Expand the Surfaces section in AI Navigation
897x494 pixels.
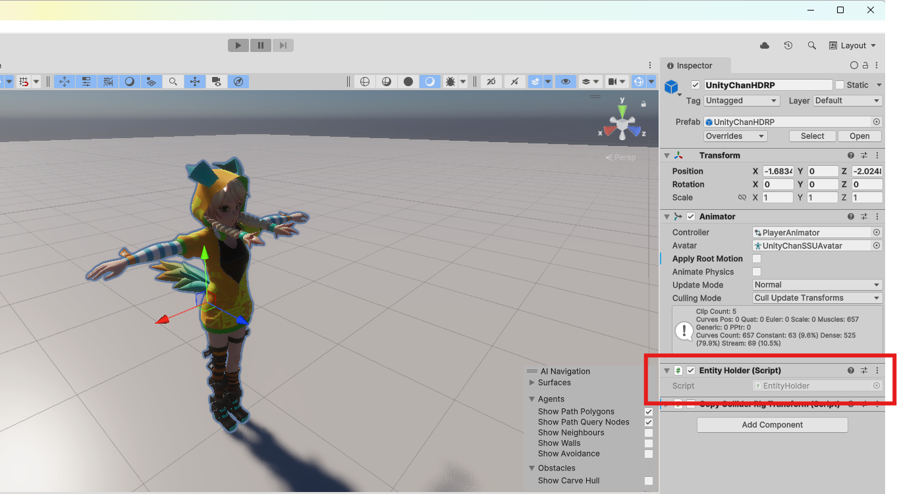pyautogui.click(x=532, y=382)
